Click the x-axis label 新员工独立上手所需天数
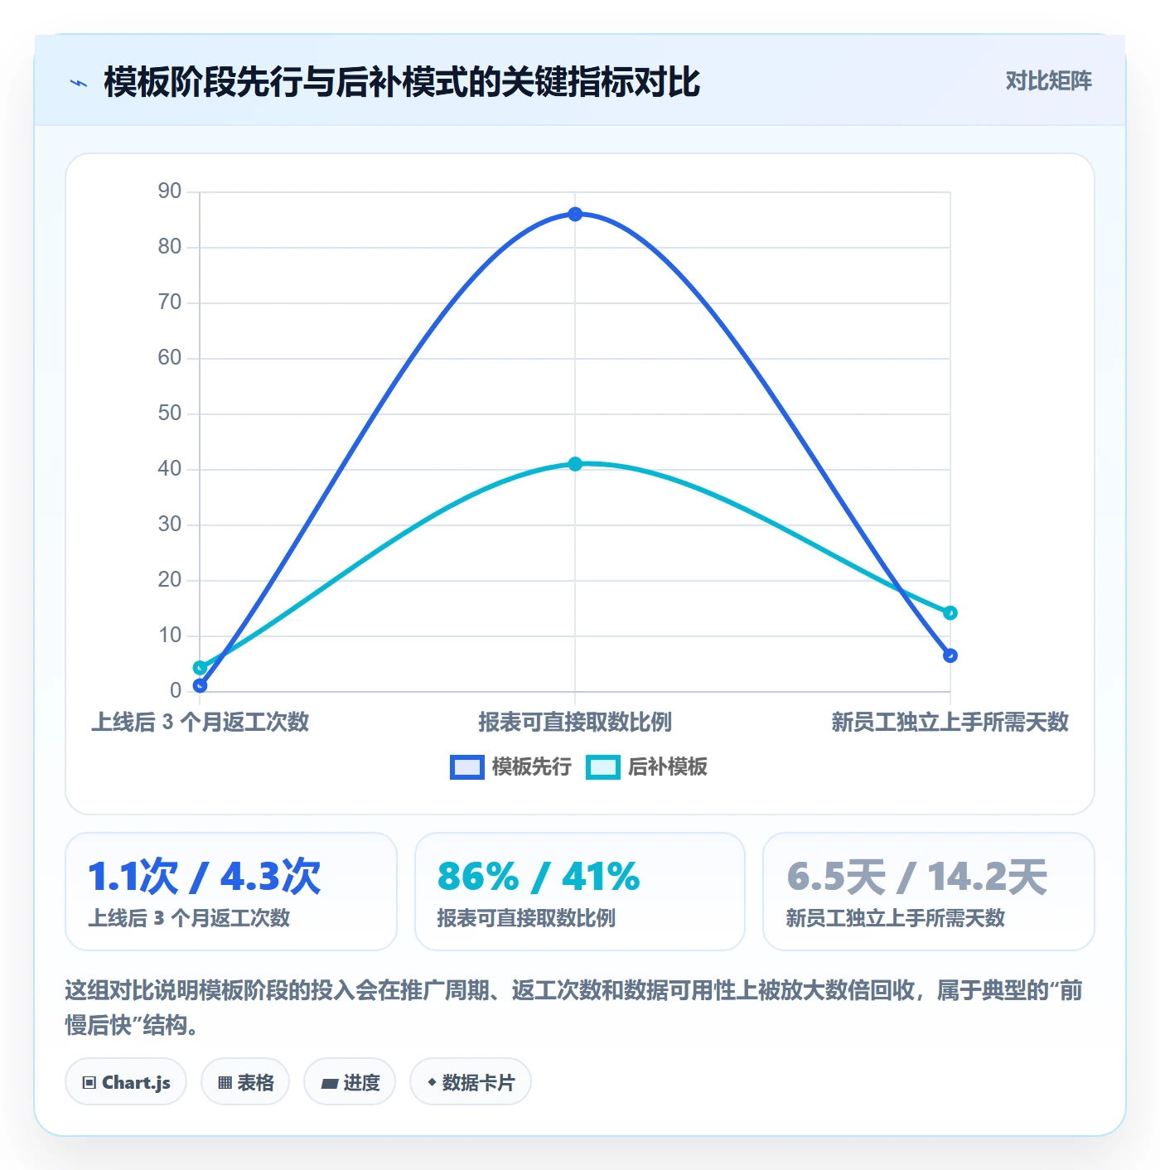 [x=950, y=722]
